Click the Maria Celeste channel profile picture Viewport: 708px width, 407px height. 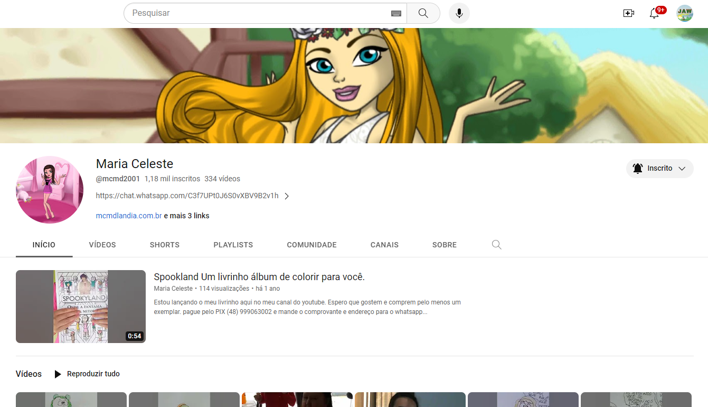click(x=50, y=190)
